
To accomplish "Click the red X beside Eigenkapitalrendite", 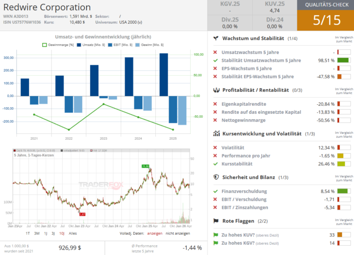I will coord(216,104).
